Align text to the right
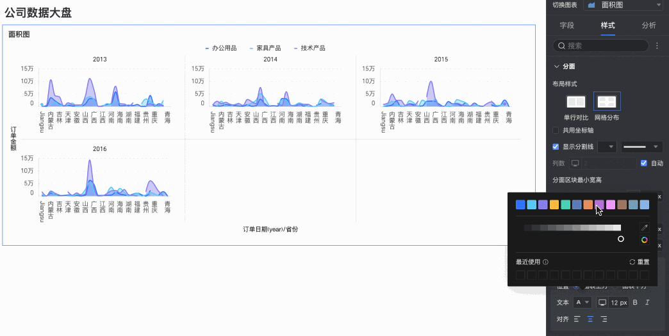This screenshot has width=669, height=336. click(604, 319)
